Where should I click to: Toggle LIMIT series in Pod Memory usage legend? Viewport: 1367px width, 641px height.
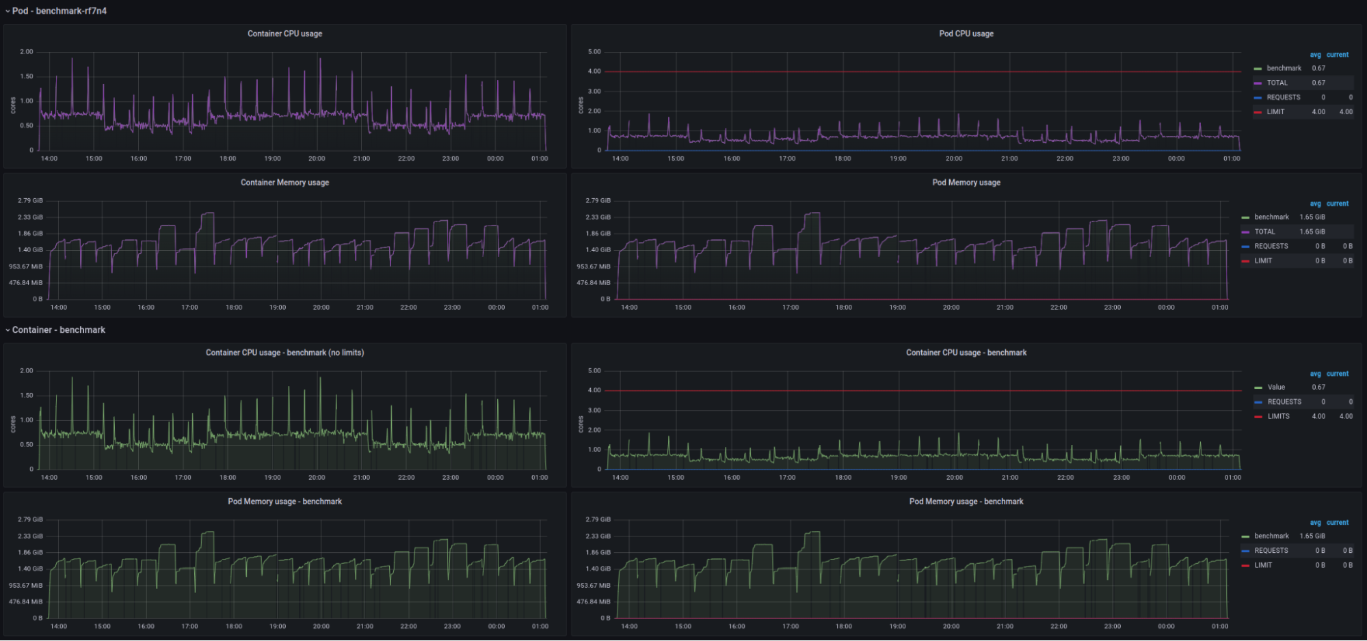[1263, 261]
